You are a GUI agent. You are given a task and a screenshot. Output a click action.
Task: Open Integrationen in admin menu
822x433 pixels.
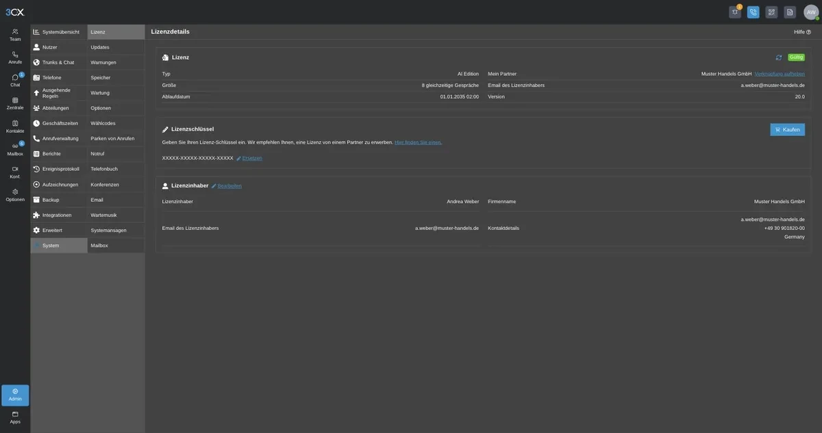click(59, 215)
